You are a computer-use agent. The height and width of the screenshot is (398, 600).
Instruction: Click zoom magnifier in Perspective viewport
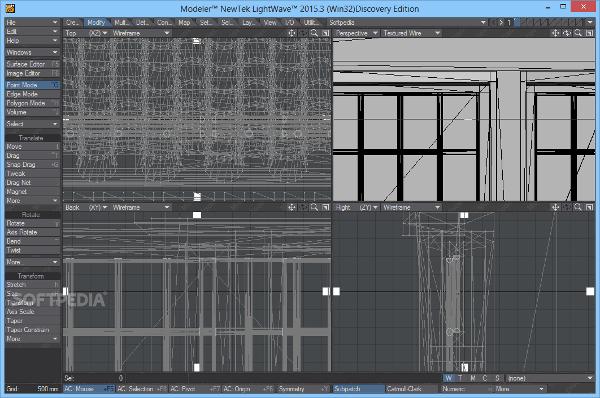[578, 33]
